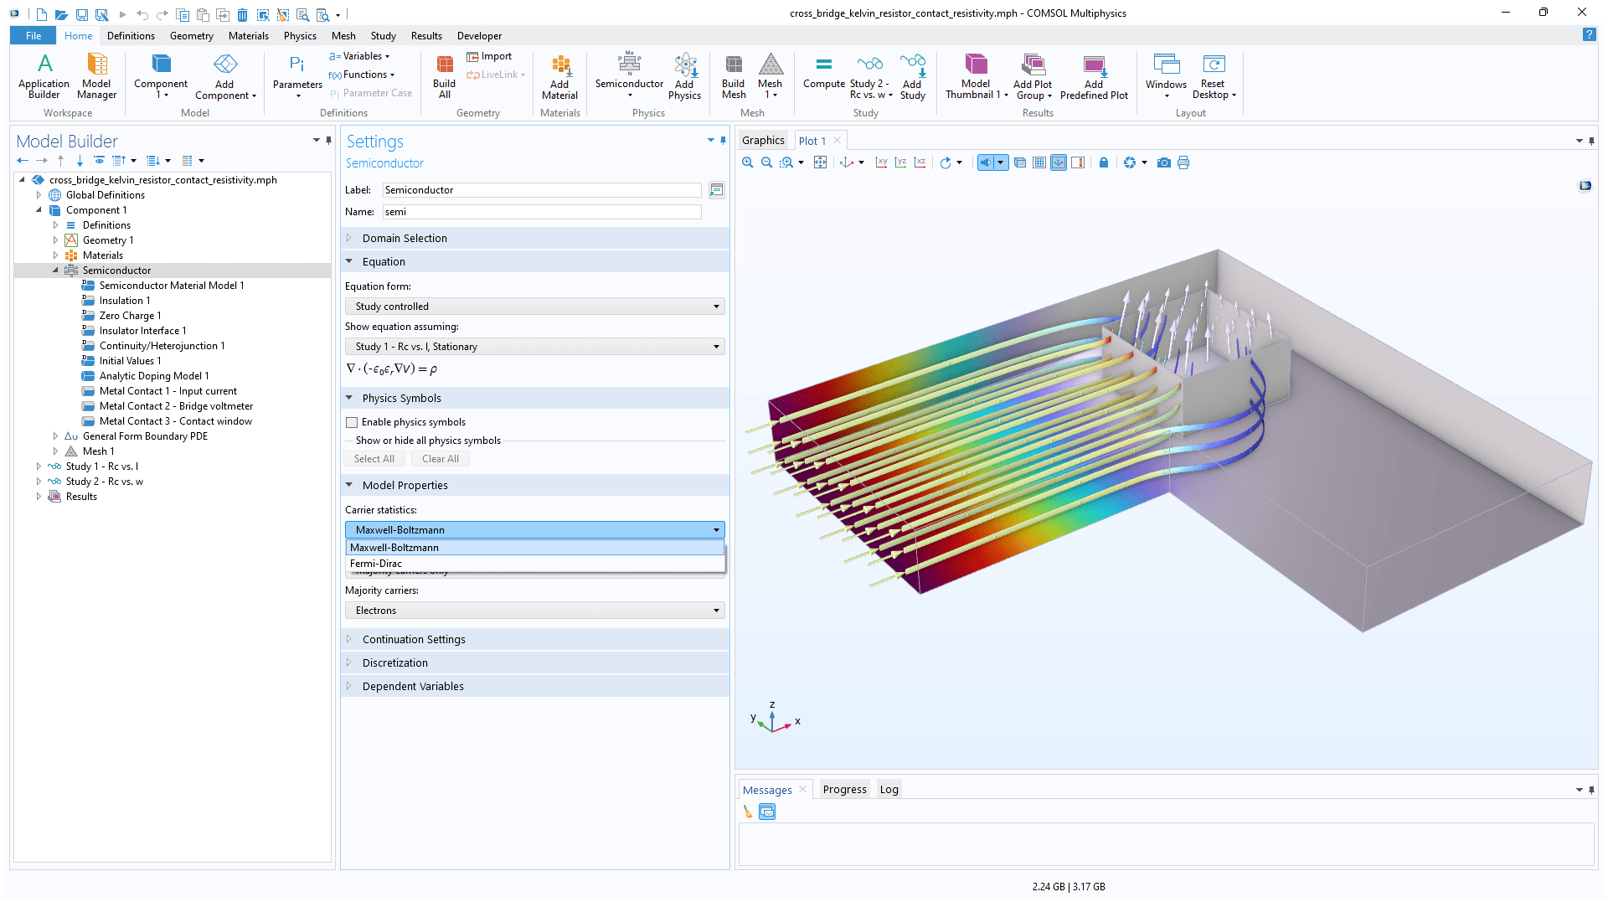Clear the Messages log with broom icon
The image size is (1608, 902).
pyautogui.click(x=748, y=812)
